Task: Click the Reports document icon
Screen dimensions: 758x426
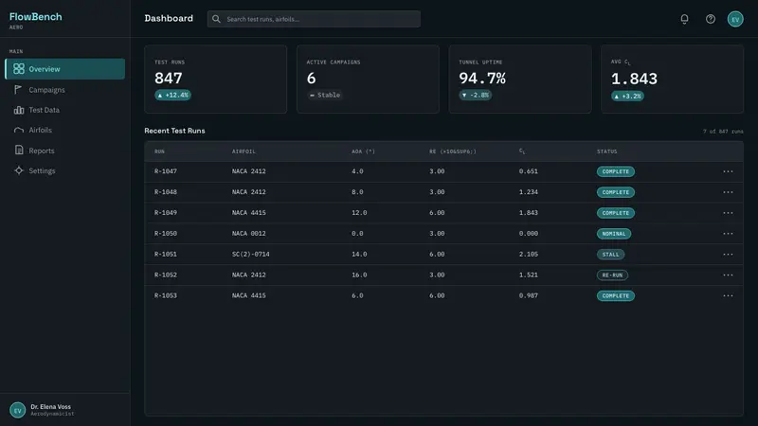Action: coord(19,151)
